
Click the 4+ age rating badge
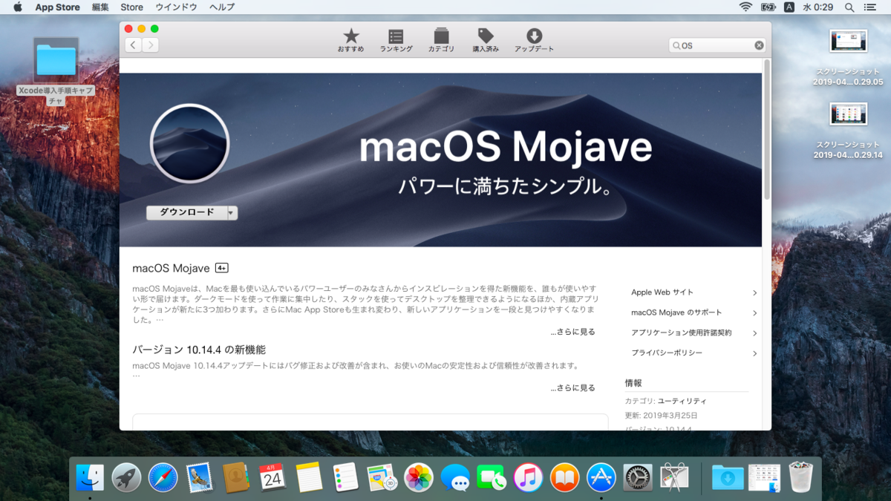[221, 268]
